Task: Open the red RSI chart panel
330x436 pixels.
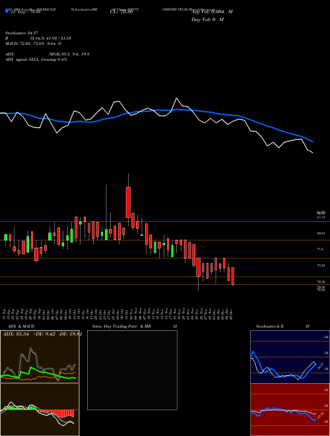Action: tap(290, 410)
